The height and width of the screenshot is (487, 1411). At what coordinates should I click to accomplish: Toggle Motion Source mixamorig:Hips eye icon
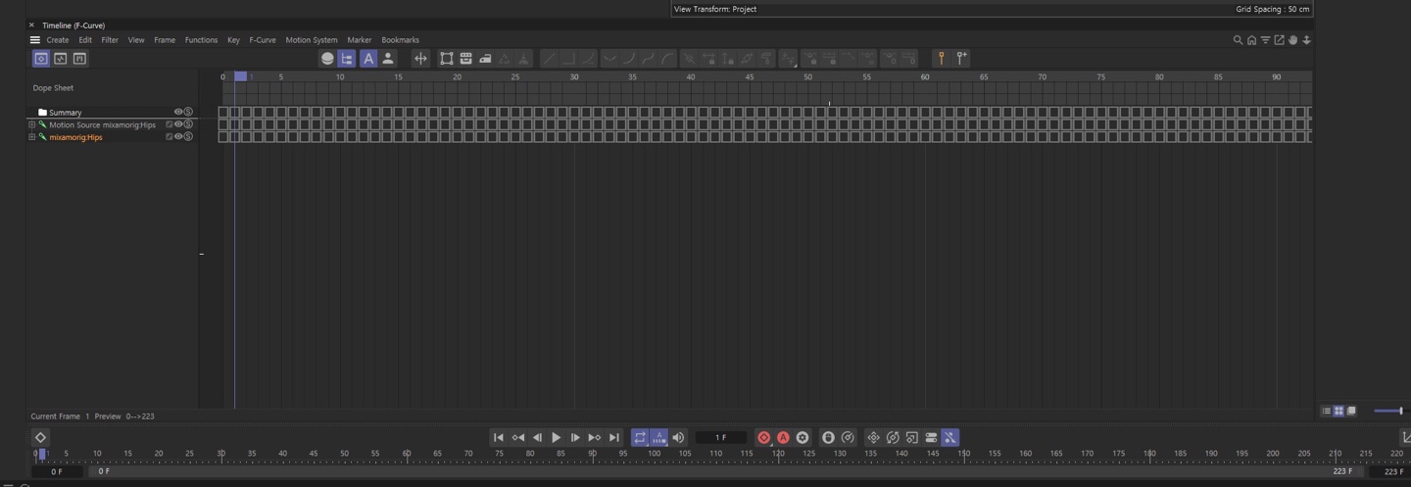[x=178, y=124]
